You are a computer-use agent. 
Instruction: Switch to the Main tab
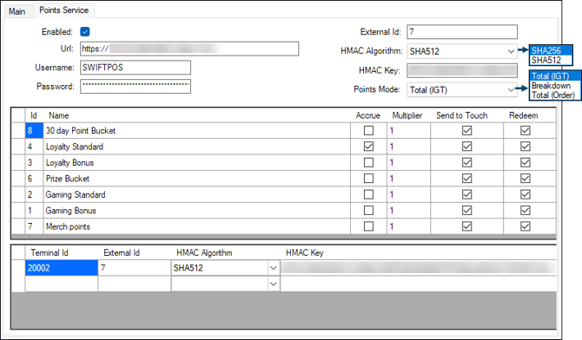17,11
